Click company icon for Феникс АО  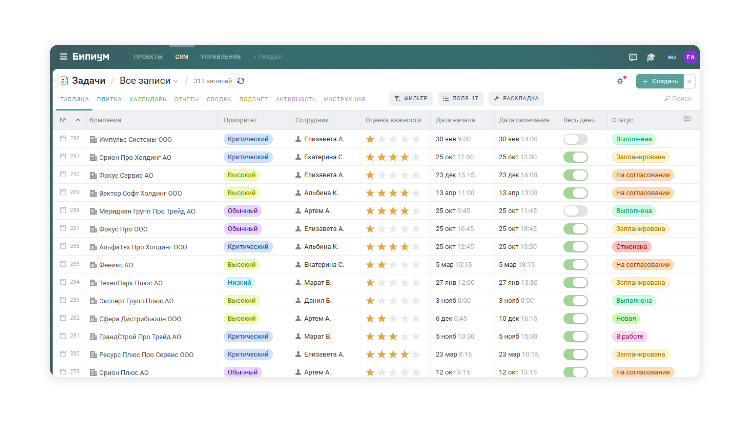click(x=93, y=265)
